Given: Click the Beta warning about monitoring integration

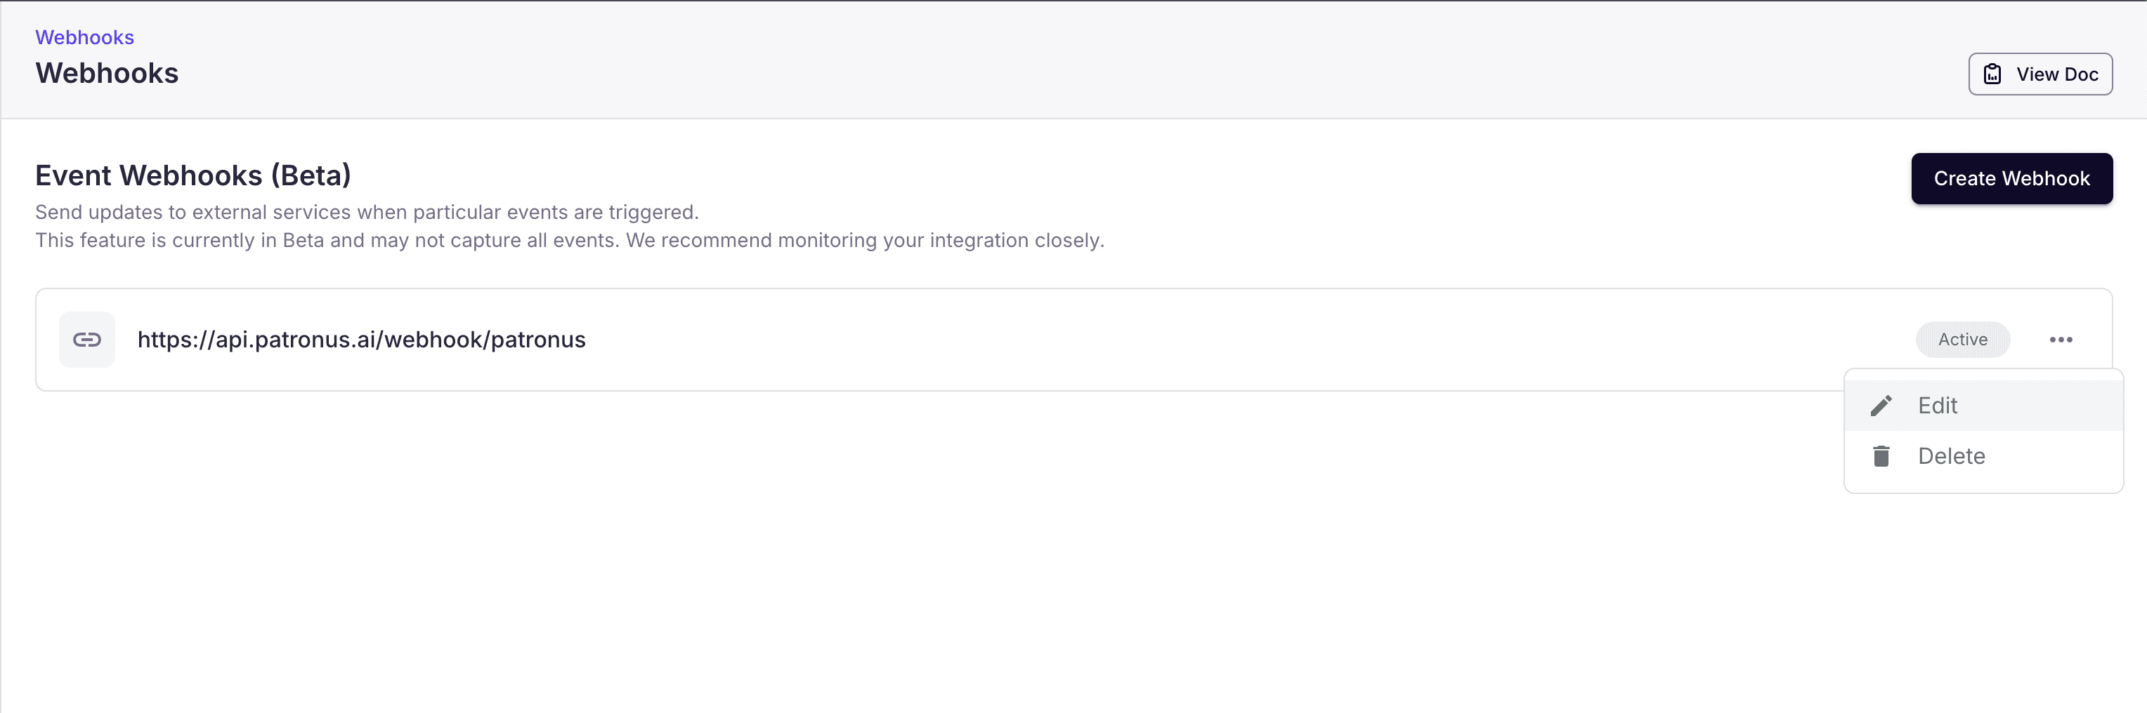Looking at the screenshot, I should [569, 241].
